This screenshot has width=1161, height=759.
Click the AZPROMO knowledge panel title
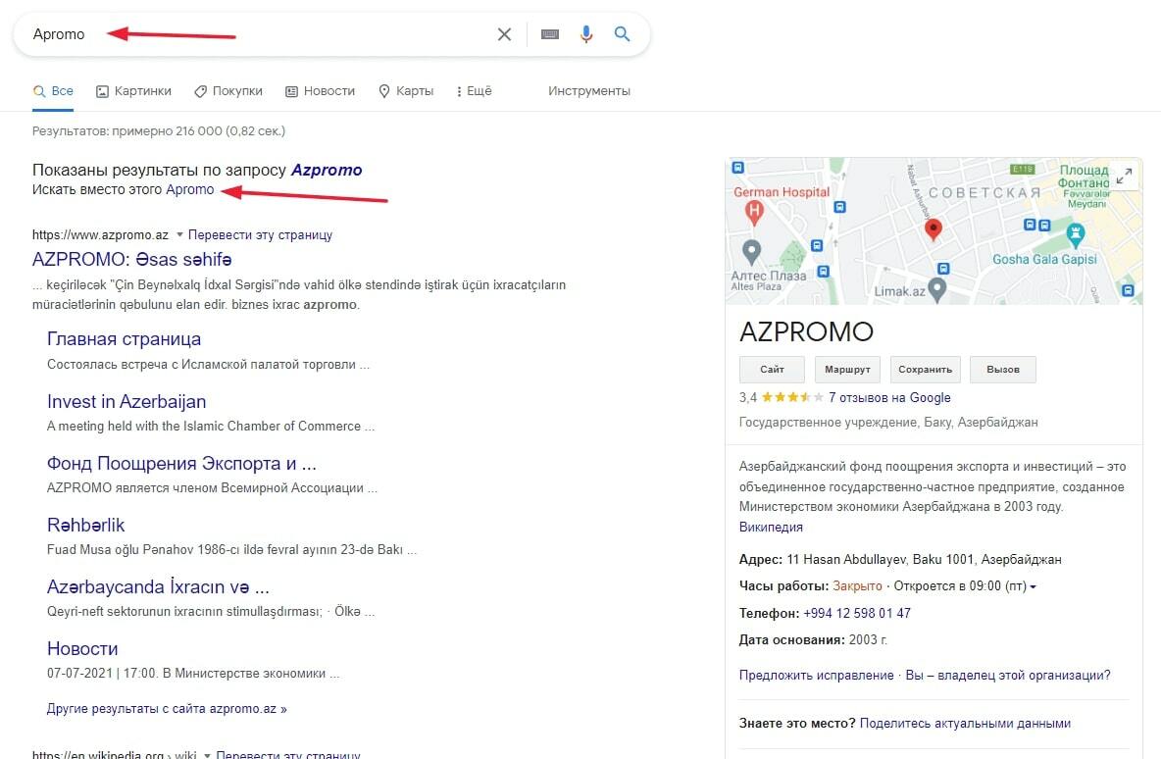(806, 331)
